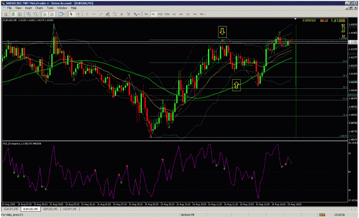Restore the inner chart window
Viewport: 359px width, 218px height.
pos(351,8)
